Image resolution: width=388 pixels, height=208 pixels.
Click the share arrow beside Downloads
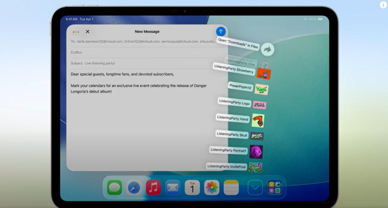pyautogui.click(x=268, y=49)
